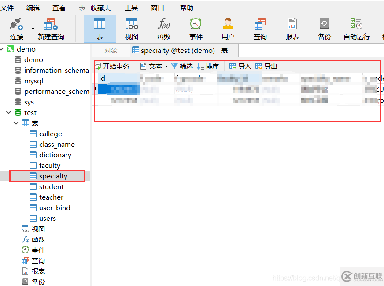
Task: Open the Report (报表) toolbar icon
Action: [x=292, y=24]
